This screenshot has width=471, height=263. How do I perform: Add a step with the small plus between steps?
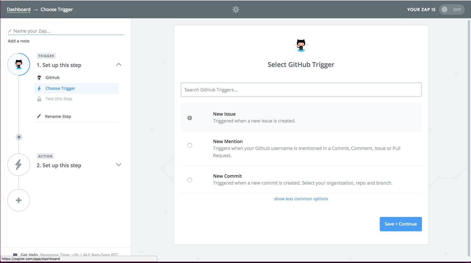coord(19,137)
